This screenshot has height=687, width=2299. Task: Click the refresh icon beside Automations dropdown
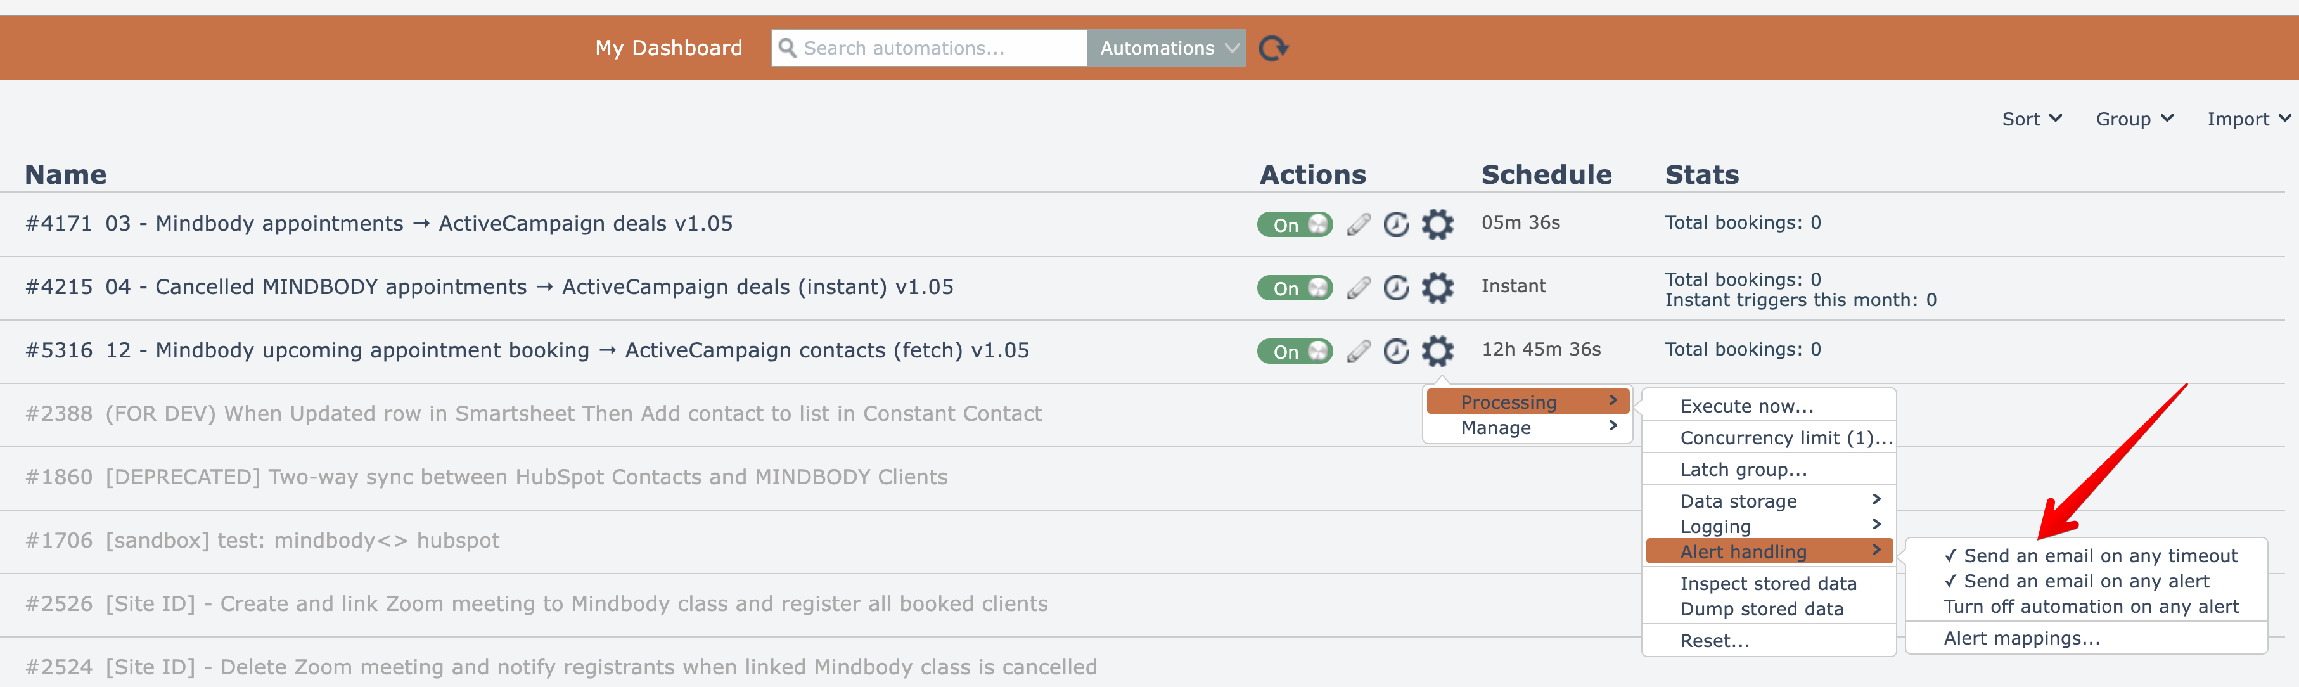pyautogui.click(x=1272, y=48)
